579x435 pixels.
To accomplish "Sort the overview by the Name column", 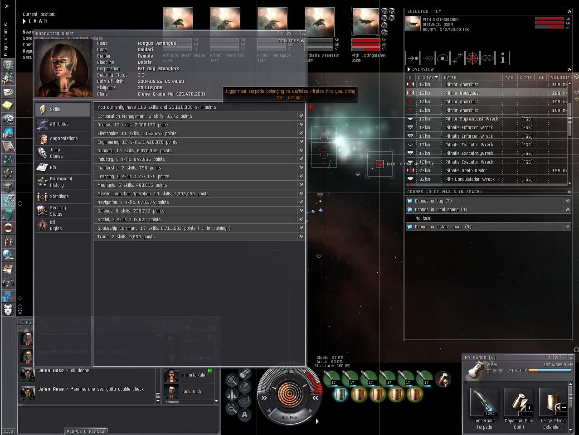I will 472,77.
